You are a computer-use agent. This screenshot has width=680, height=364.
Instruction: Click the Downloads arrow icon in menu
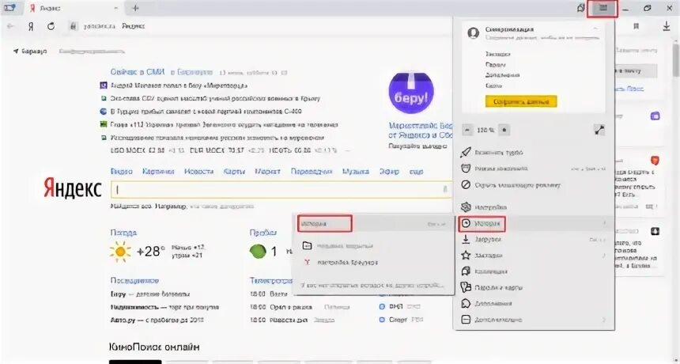[466, 239]
